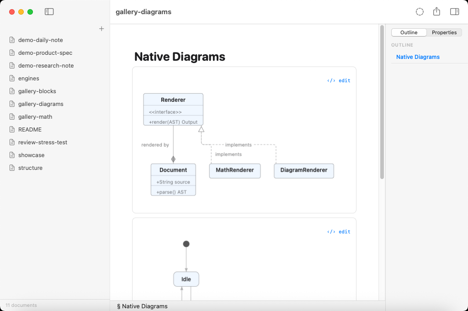Click the README document icon
The height and width of the screenshot is (311, 468).
tap(12, 129)
